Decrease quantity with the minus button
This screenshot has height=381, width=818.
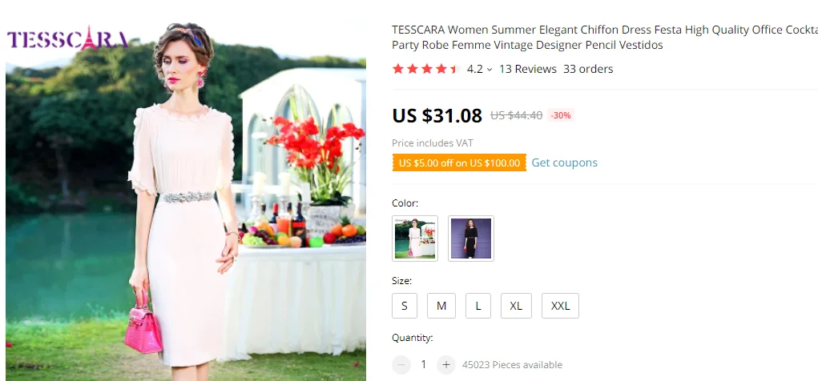401,365
